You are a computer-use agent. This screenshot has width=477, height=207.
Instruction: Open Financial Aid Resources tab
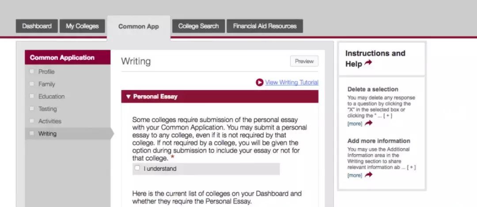point(265,26)
